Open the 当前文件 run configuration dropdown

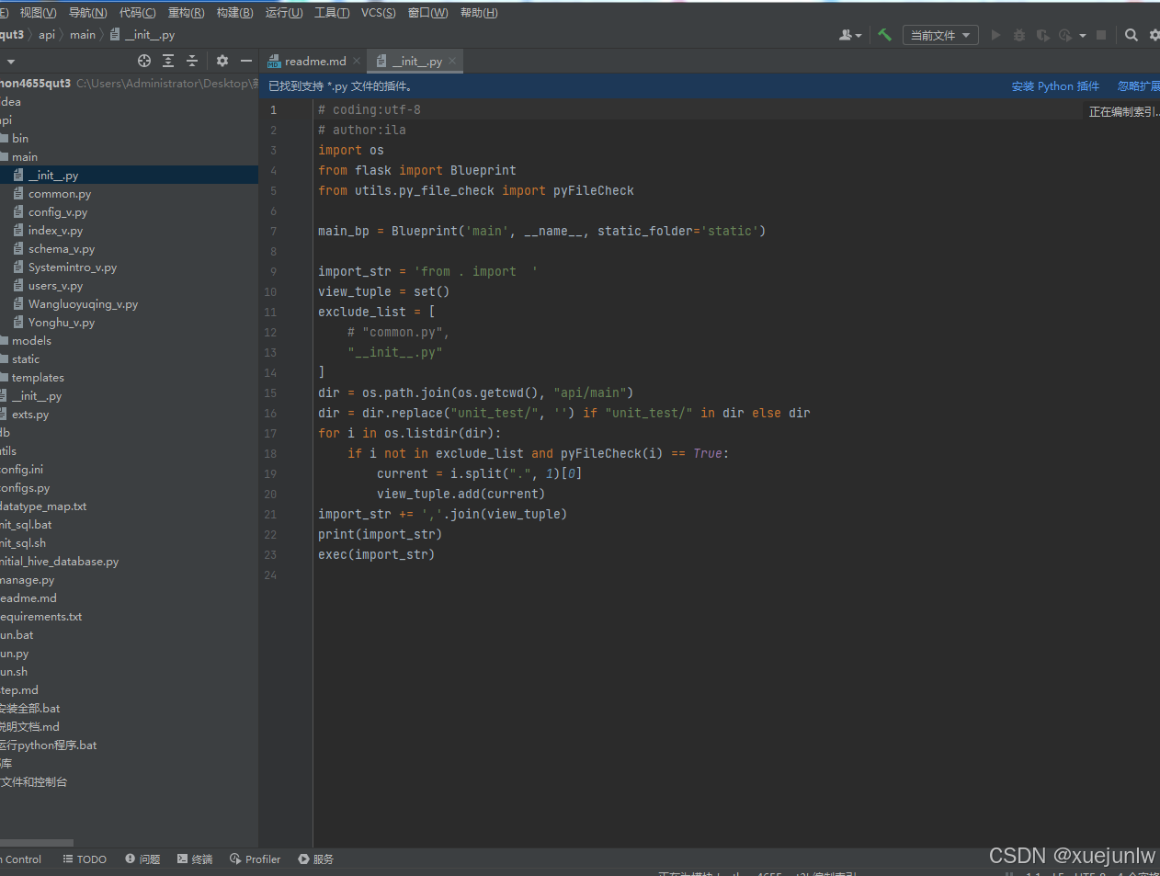click(940, 35)
